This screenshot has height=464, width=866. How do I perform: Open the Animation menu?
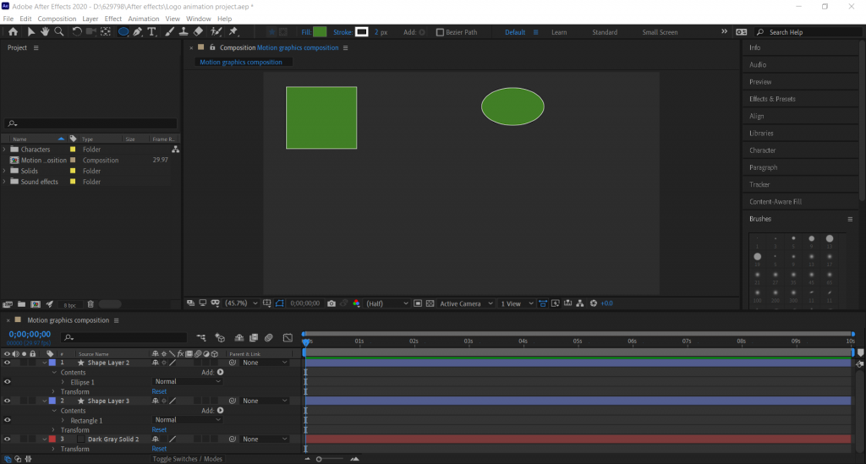143,18
